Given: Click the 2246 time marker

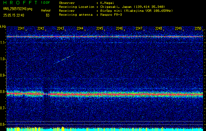Looking at the screenshot, I should [x=119, y=28].
